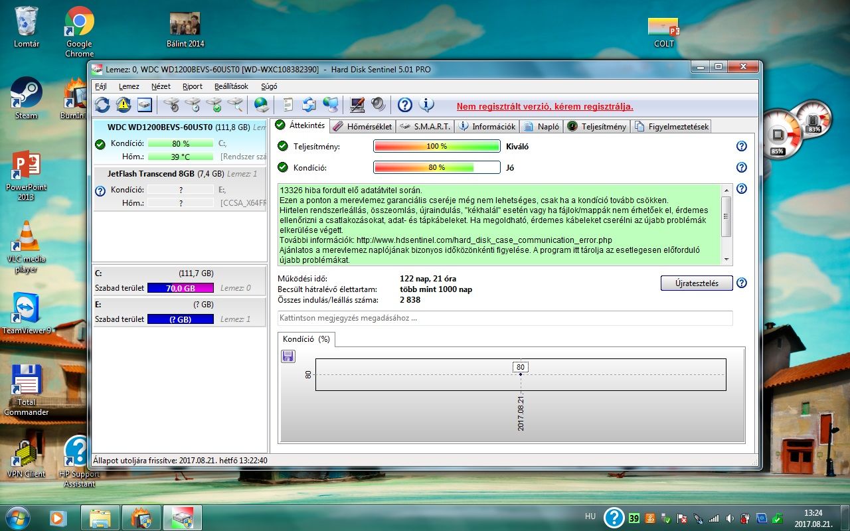Click help icon next to Teljesítmény bar
The height and width of the screenshot is (531, 850).
[x=742, y=146]
